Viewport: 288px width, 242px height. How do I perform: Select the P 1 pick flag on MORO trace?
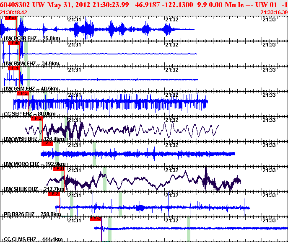tap(47, 144)
